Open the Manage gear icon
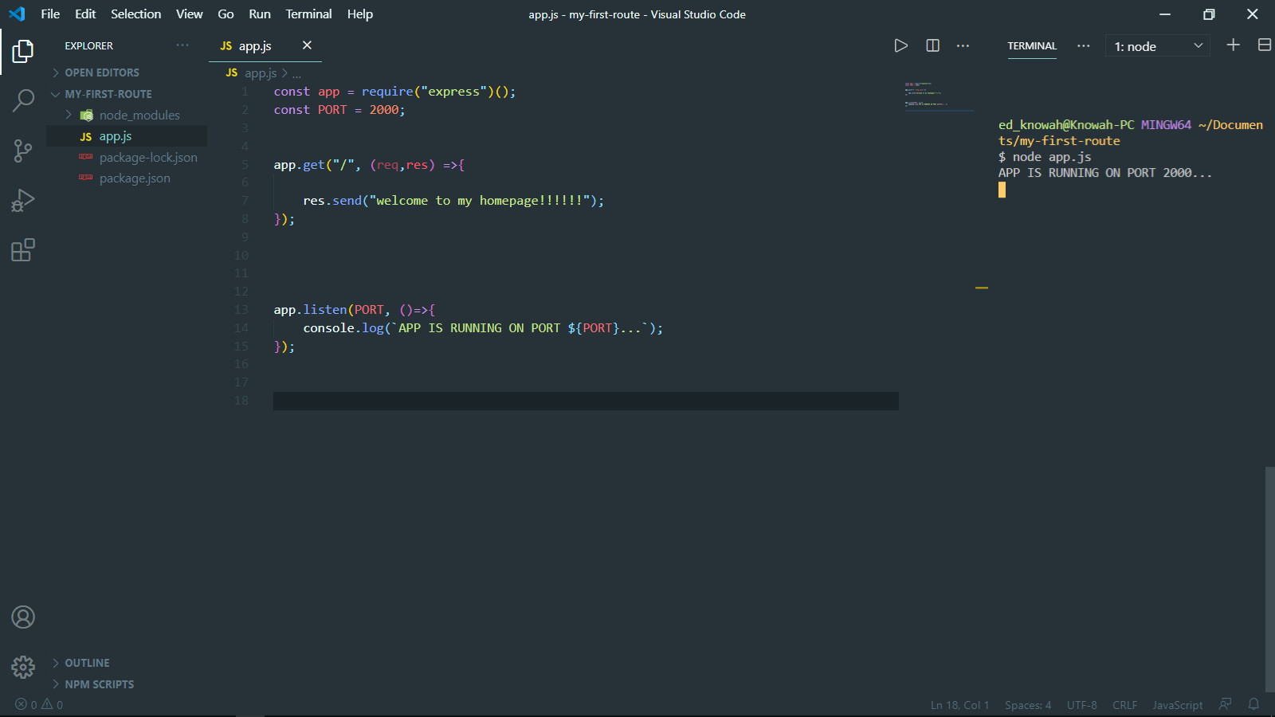1275x717 pixels. coord(23,667)
